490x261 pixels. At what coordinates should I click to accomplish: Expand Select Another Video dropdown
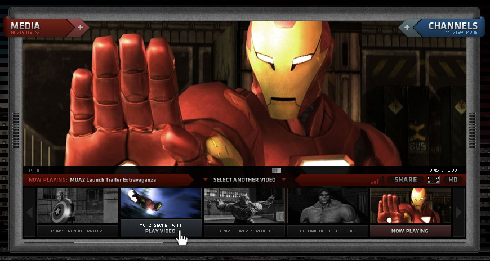click(x=244, y=180)
